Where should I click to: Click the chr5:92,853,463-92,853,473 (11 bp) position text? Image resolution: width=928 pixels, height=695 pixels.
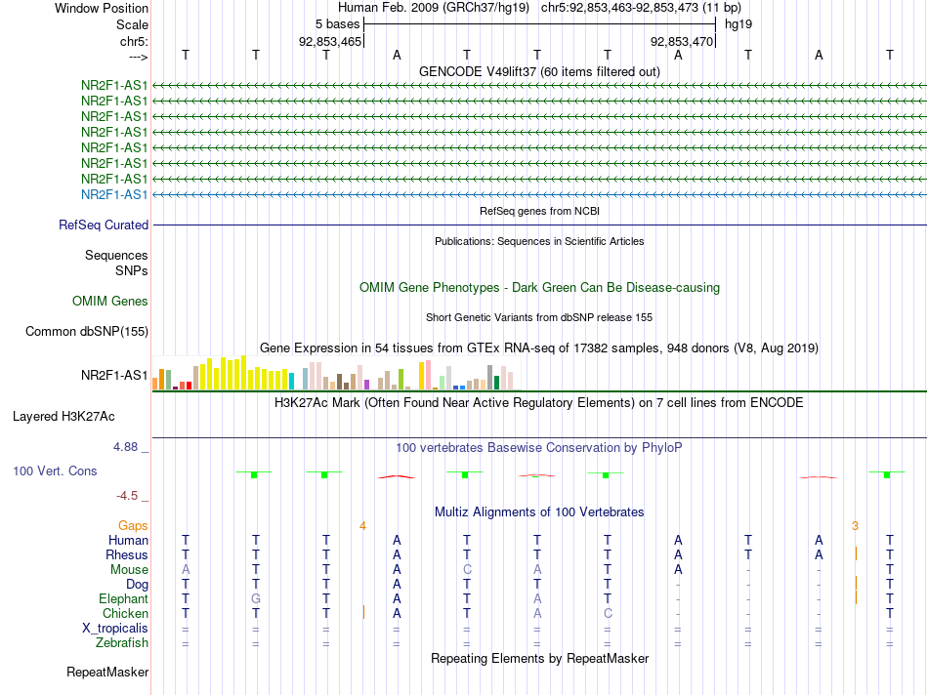(641, 8)
